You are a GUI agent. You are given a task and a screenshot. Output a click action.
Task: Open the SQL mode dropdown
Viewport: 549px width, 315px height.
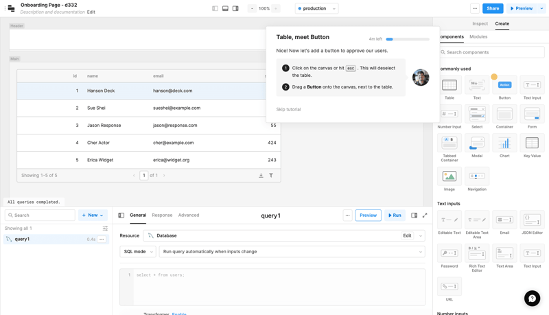coord(138,252)
